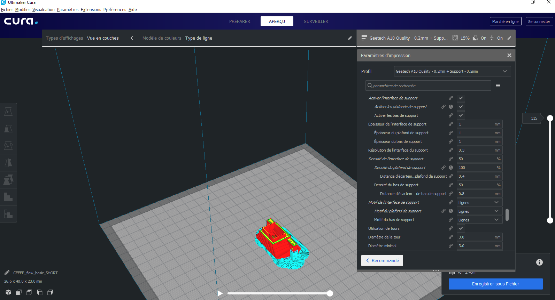555x300 pixels.
Task: Open the hamburger menu beside search box
Action: pos(498,86)
